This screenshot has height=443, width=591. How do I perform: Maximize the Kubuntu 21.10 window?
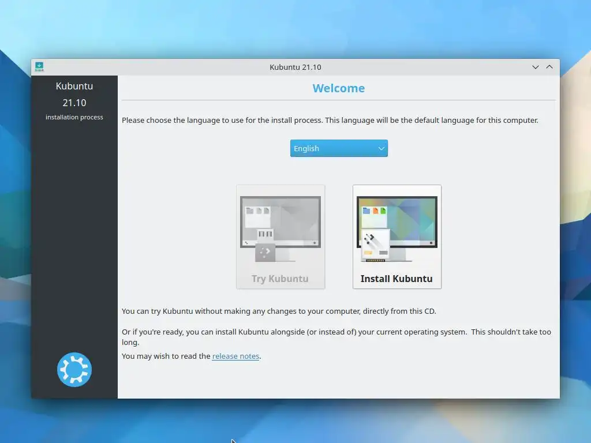pos(549,67)
